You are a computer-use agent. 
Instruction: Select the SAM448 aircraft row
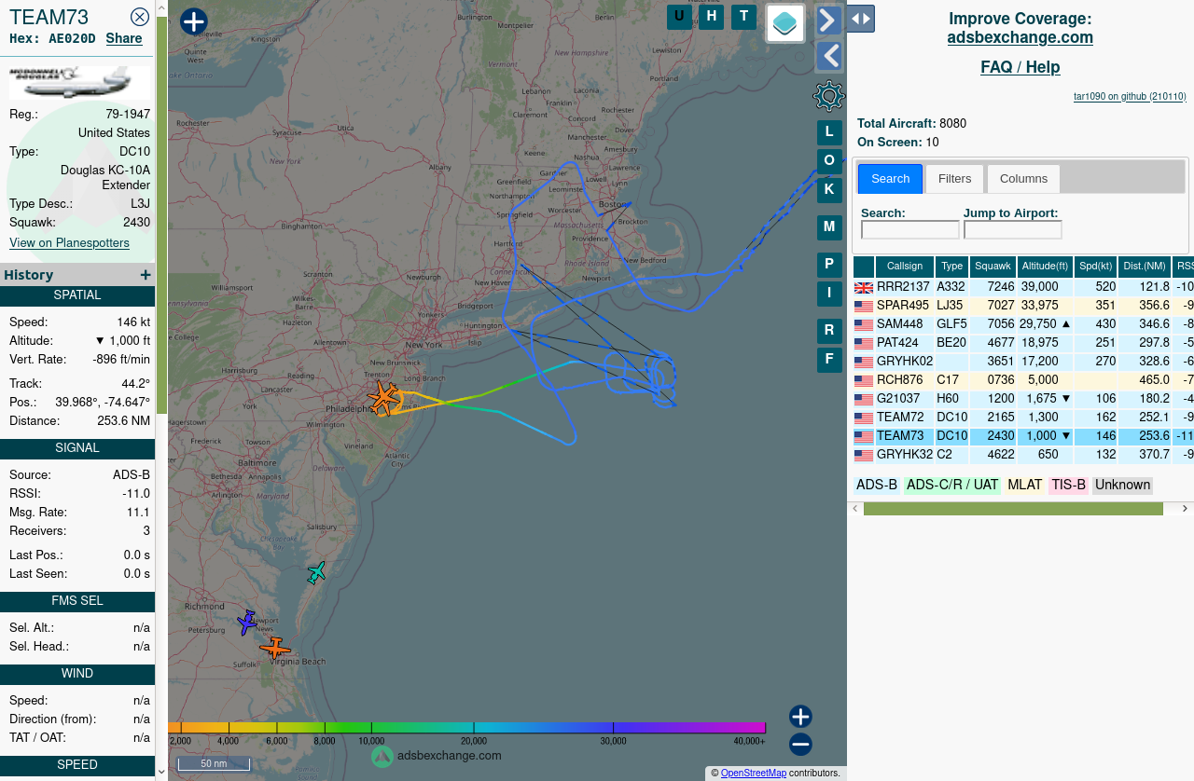pyautogui.click(x=1023, y=324)
